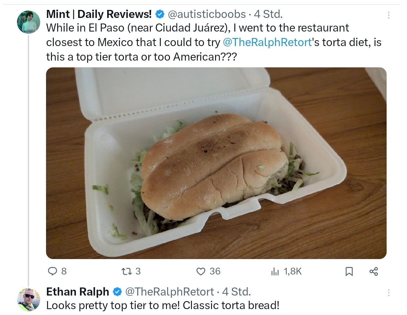This screenshot has width=407, height=315.
Task: Enlarge the torta photo
Action: (216, 163)
